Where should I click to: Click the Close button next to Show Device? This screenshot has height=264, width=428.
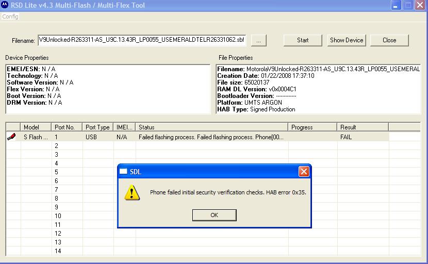point(389,40)
